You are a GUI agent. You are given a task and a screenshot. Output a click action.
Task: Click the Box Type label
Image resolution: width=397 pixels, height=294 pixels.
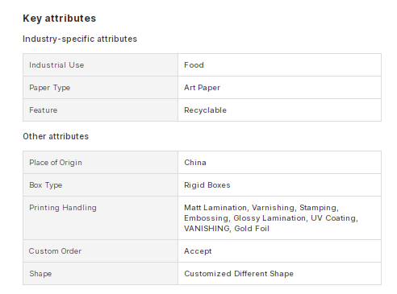pos(46,185)
